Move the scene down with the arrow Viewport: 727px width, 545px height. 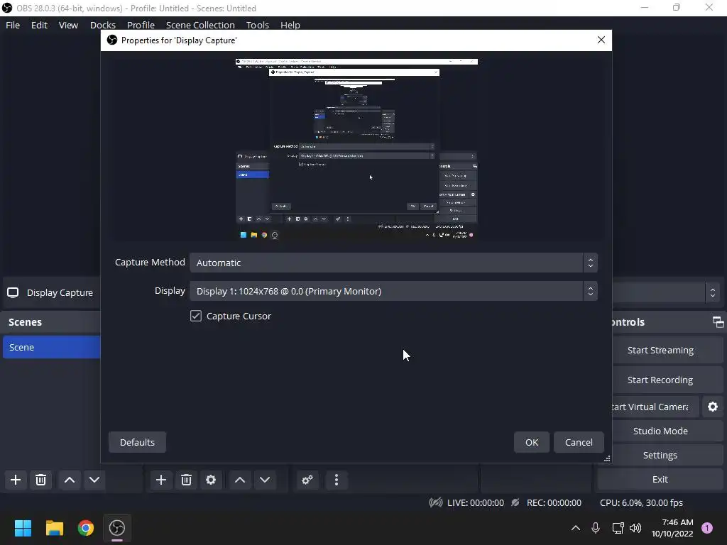[x=94, y=480]
